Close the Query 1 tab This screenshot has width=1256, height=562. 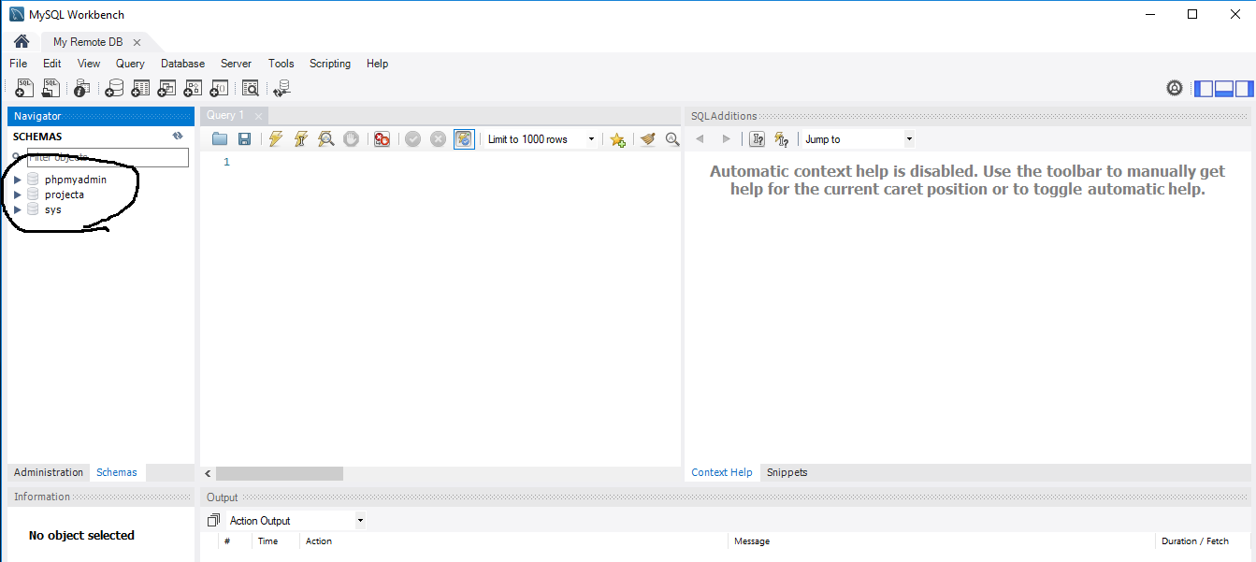pos(258,115)
